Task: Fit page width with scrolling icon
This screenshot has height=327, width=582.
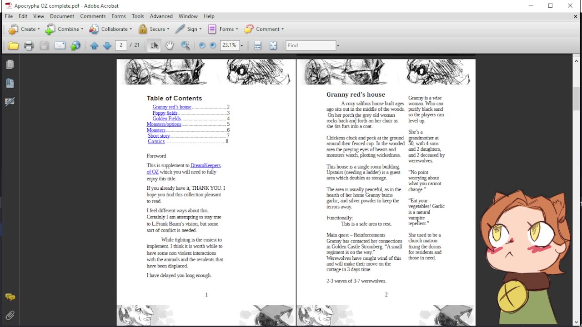Action: pos(257,45)
